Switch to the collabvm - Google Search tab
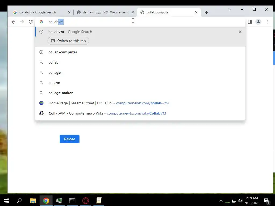Image resolution: width=275 pixels, height=206 pixels. (x=42, y=12)
